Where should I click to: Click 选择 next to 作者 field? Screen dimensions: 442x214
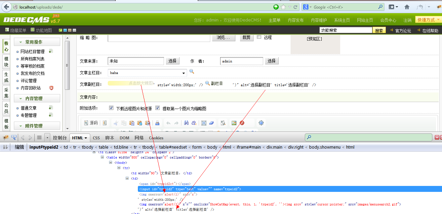click(272, 61)
